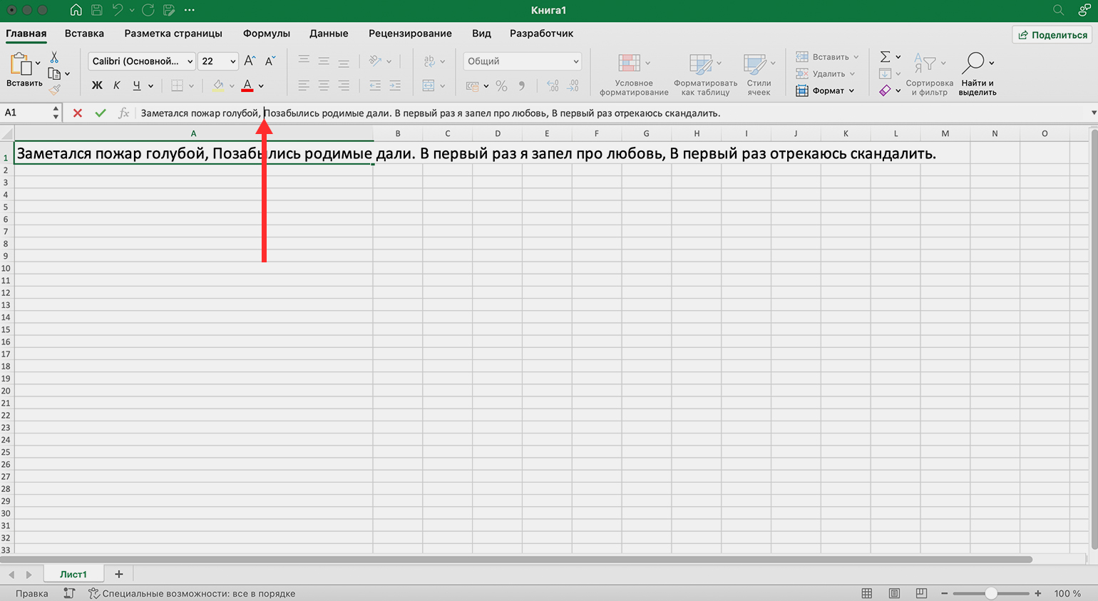
Task: Switch to Normal view icon in status bar
Action: pos(867,593)
